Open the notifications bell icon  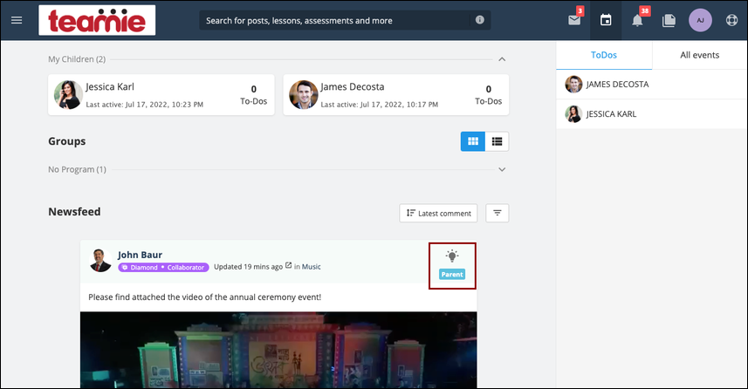tap(637, 21)
